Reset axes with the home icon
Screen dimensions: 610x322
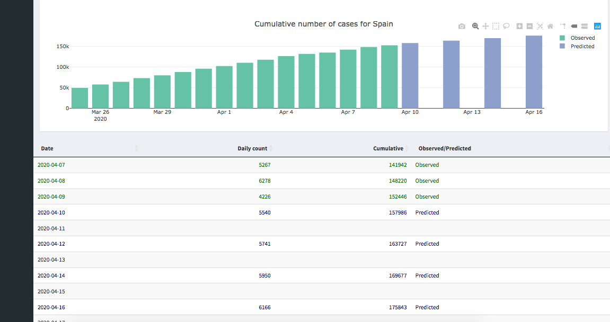tap(550, 26)
